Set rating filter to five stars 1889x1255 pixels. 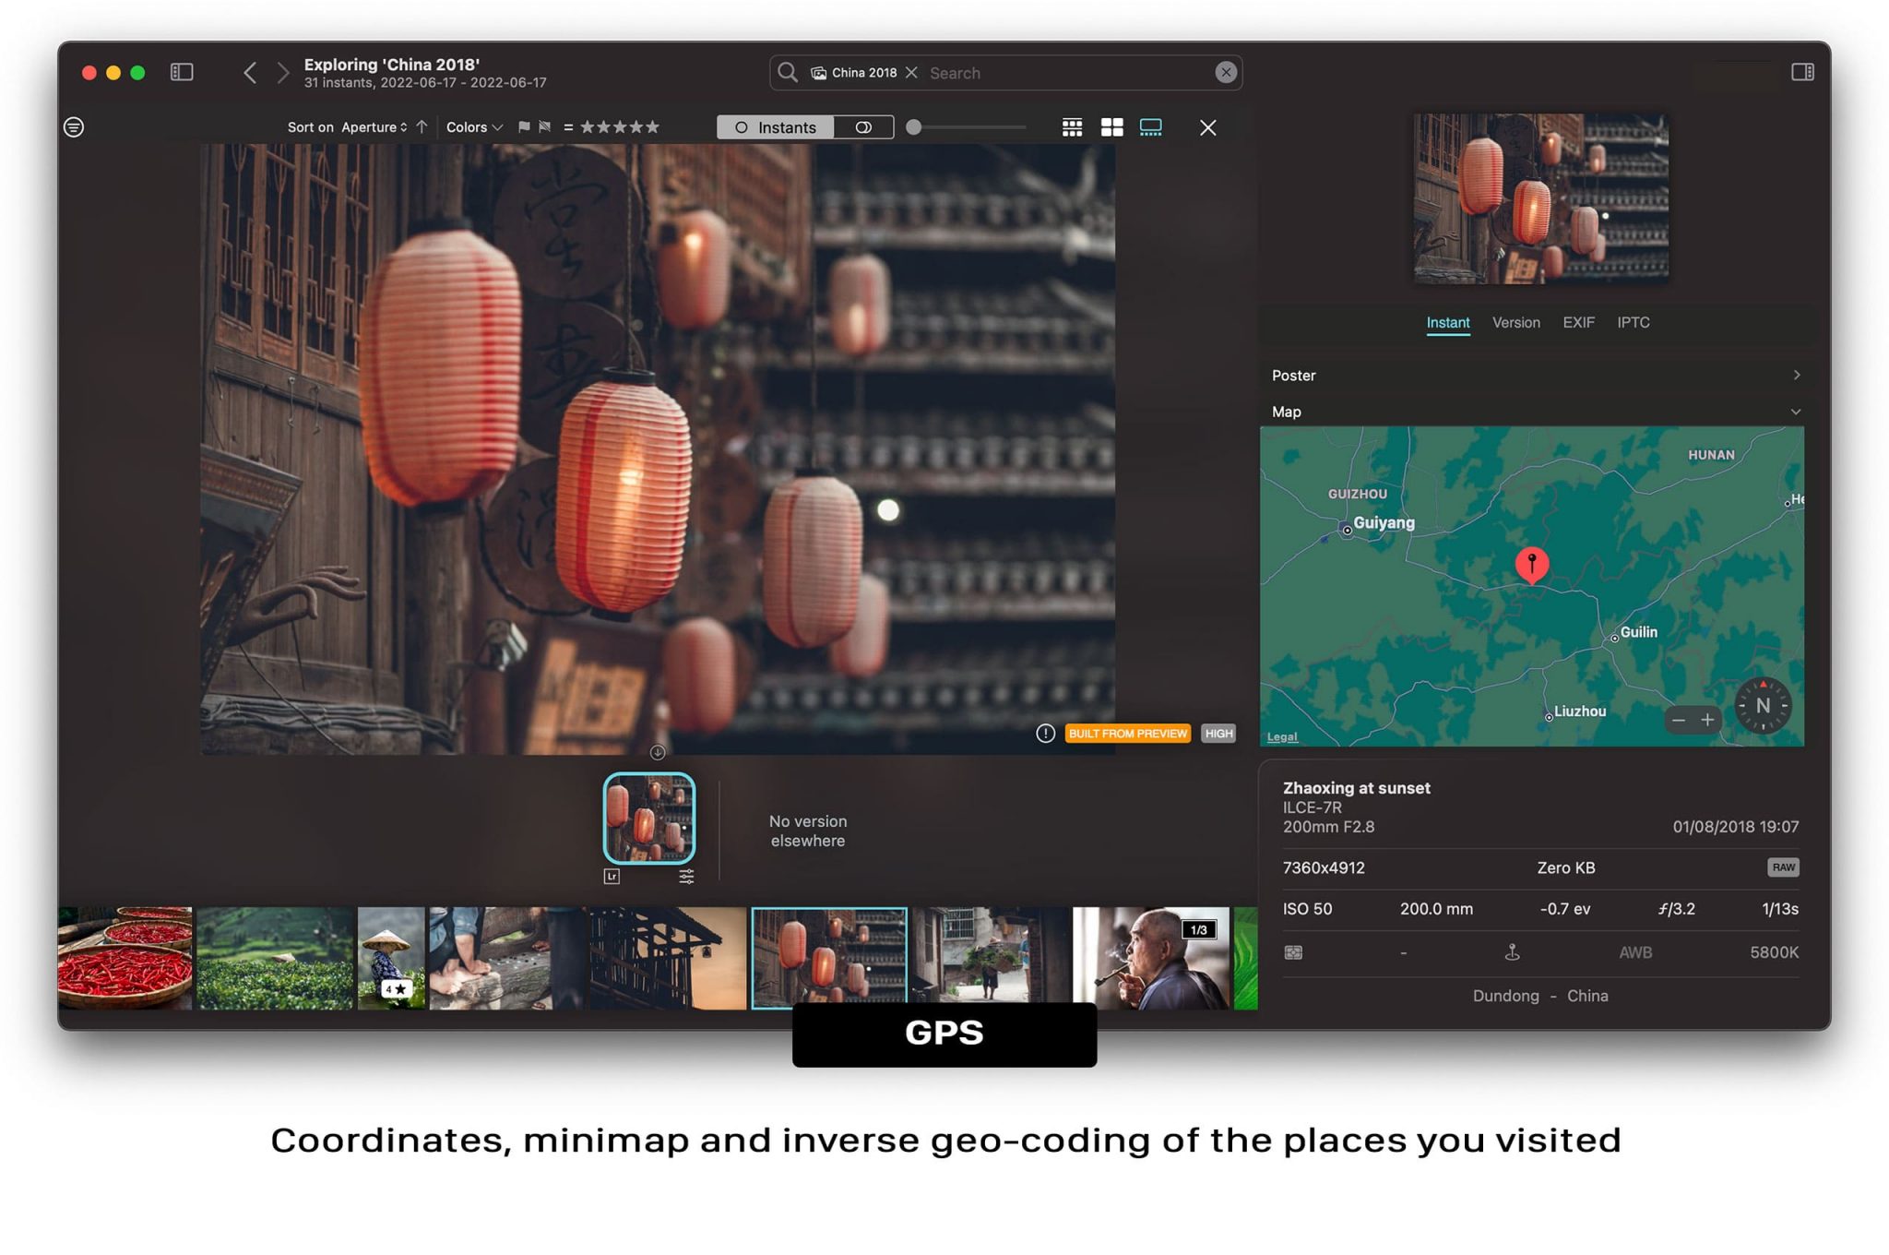click(653, 127)
